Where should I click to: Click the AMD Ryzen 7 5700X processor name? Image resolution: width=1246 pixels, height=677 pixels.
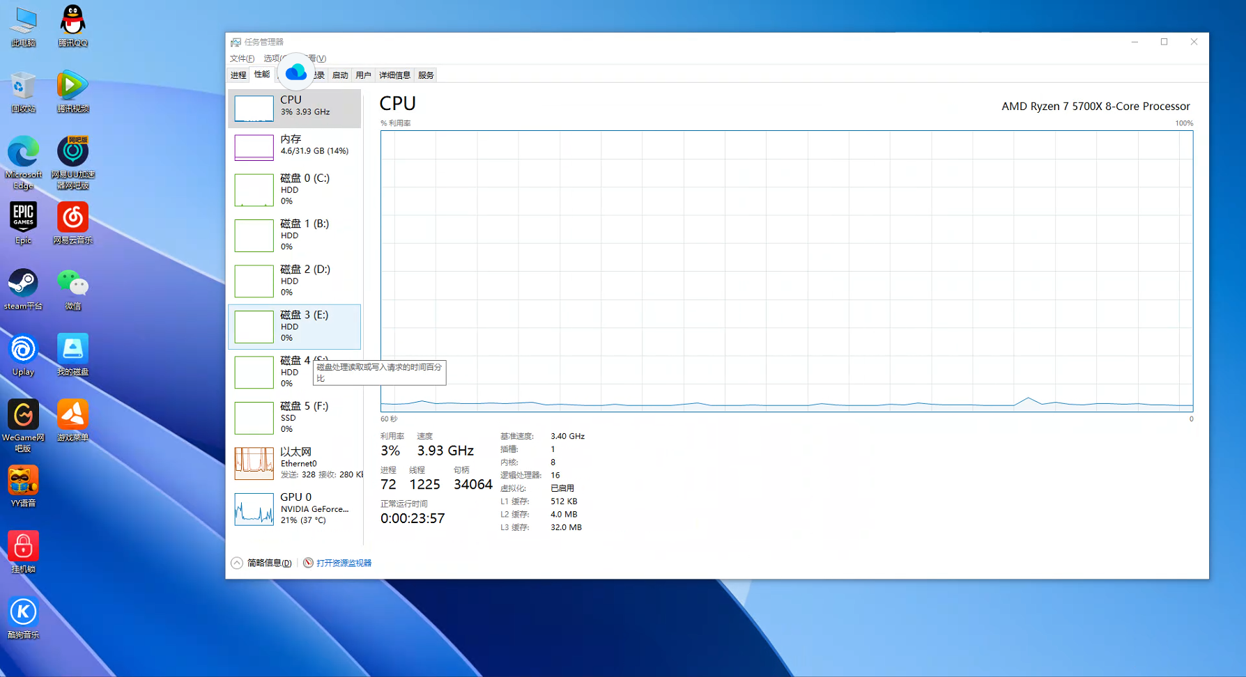point(1095,107)
